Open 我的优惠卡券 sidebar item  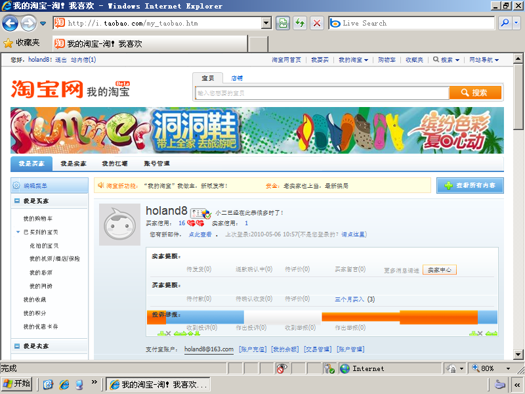coord(41,326)
